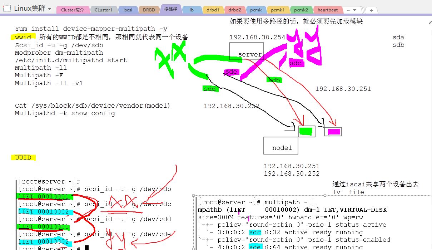Switch to the drbd1 tab

tap(213, 10)
